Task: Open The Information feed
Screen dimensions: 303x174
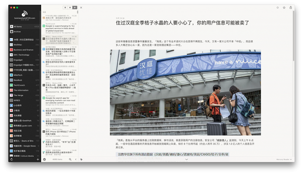Action: 25,90
